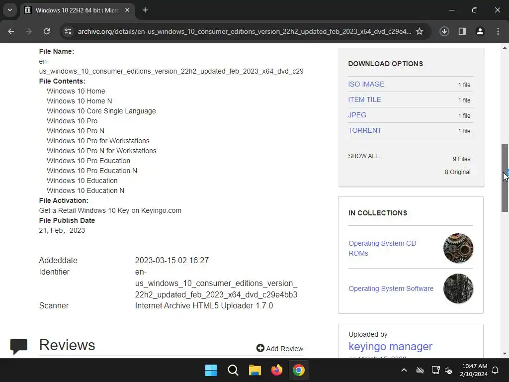The width and height of the screenshot is (509, 382).
Task: Reload the archive.org page
Action: [47, 31]
